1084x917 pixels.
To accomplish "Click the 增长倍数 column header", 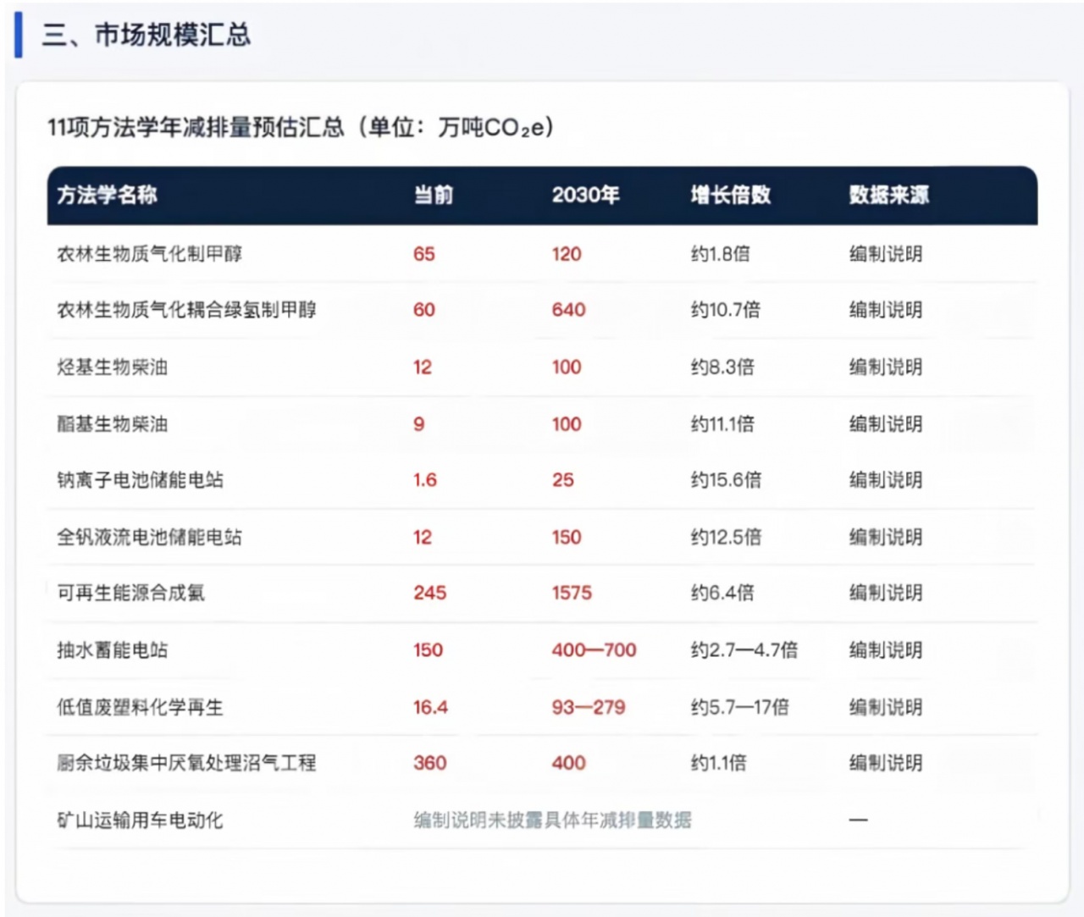I will [x=731, y=196].
